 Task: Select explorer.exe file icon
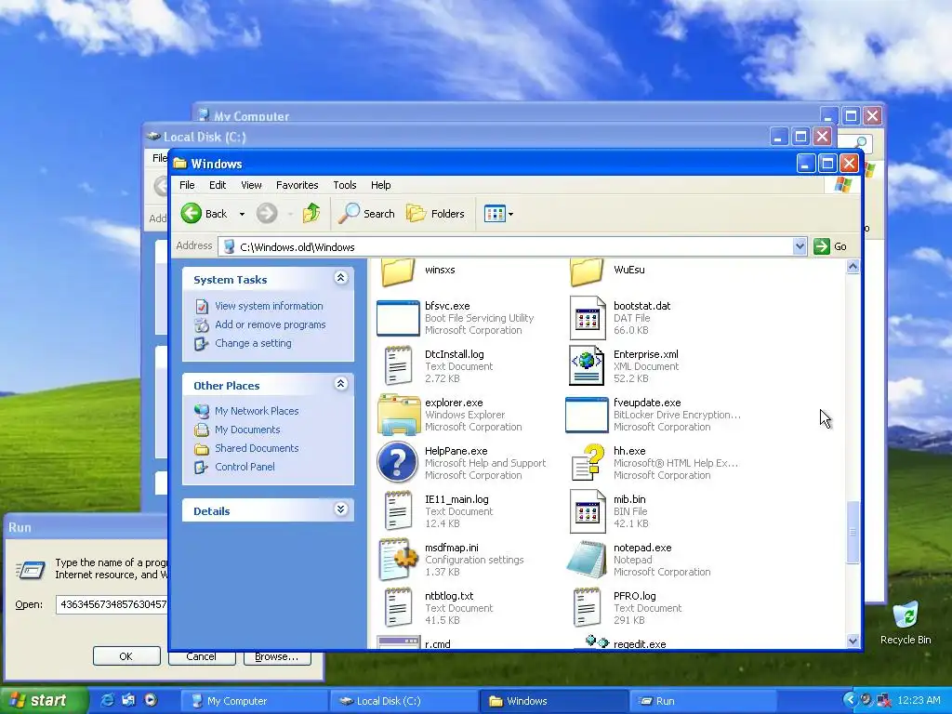[x=398, y=415]
